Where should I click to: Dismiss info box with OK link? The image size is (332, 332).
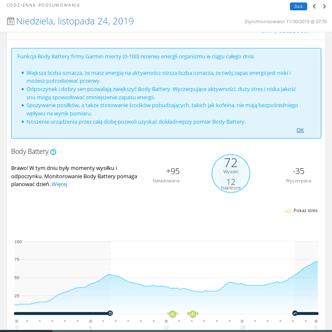300,130
